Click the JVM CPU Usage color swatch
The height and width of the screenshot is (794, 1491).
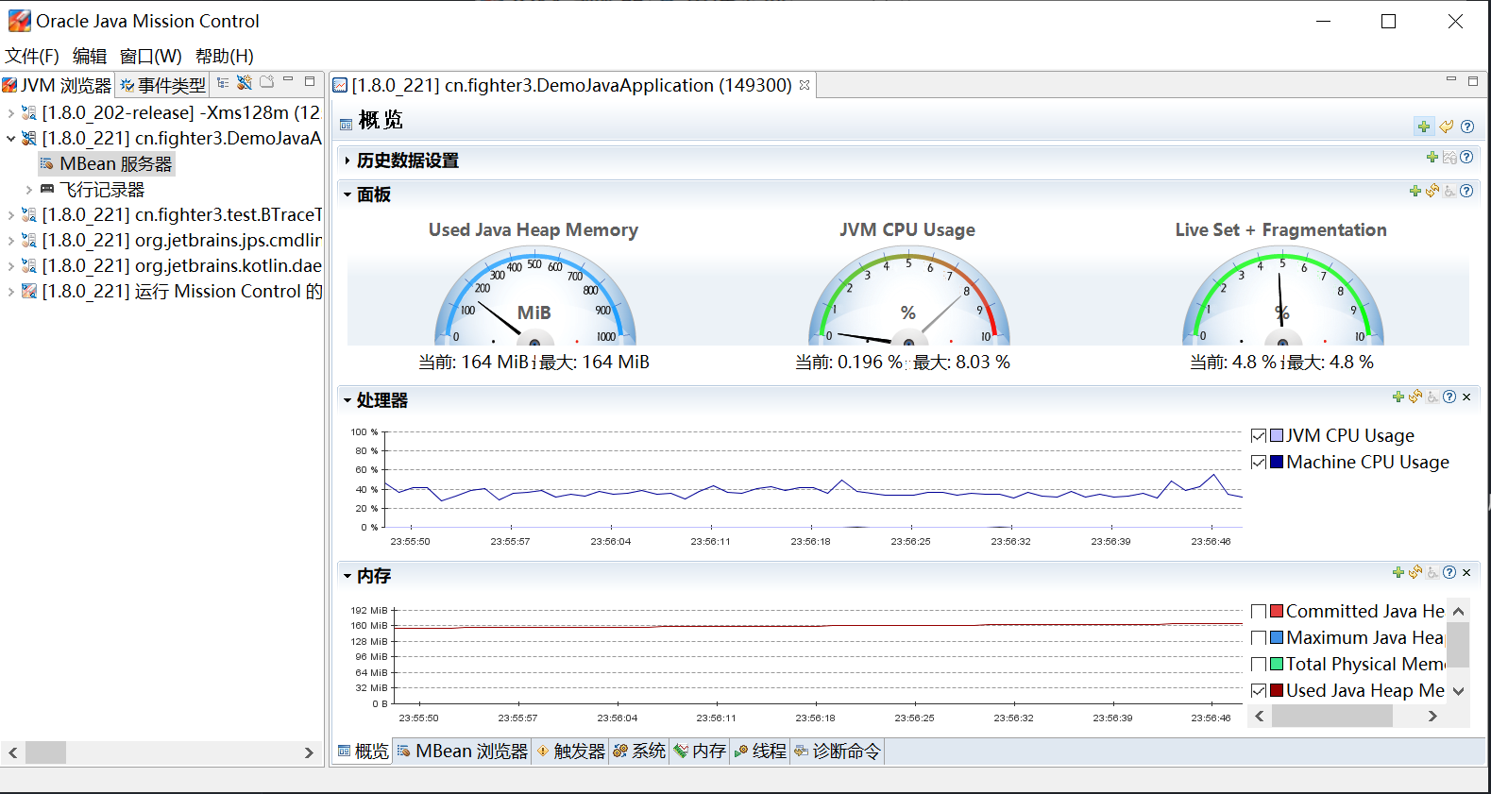[1277, 436]
